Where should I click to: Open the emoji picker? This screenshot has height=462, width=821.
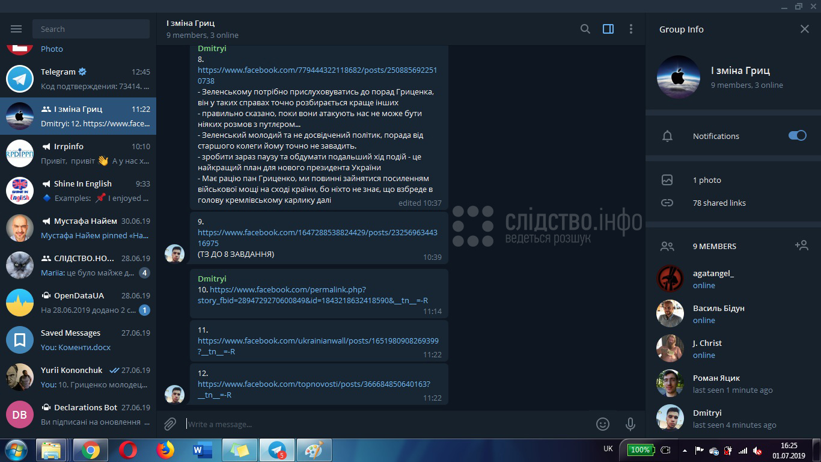point(603,424)
